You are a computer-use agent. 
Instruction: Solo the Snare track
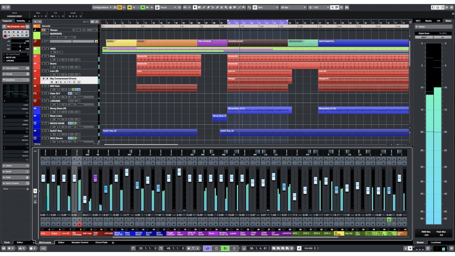[x=47, y=64]
